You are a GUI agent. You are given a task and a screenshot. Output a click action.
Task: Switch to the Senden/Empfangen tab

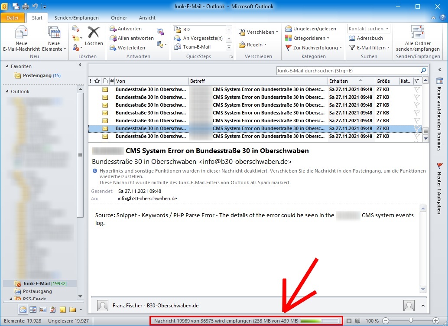point(77,18)
